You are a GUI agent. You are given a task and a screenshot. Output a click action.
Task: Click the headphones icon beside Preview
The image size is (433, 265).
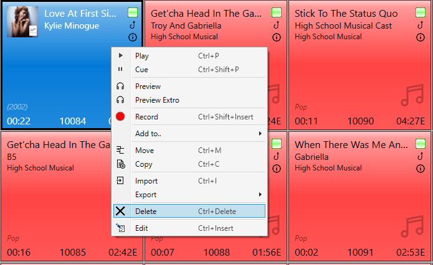click(120, 86)
